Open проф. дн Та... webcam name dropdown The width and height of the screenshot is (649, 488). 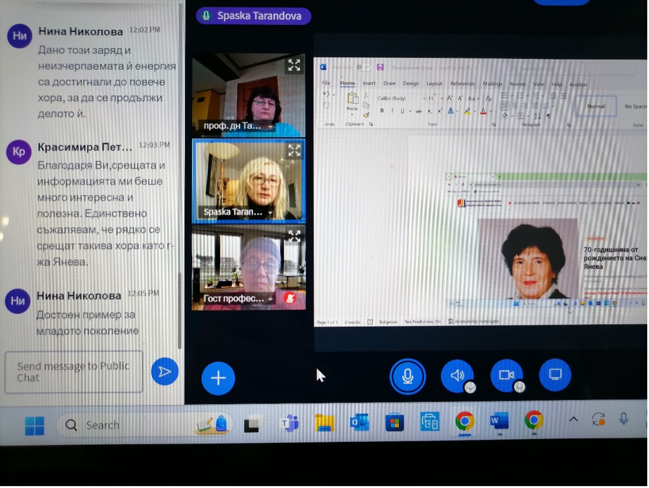pyautogui.click(x=270, y=126)
